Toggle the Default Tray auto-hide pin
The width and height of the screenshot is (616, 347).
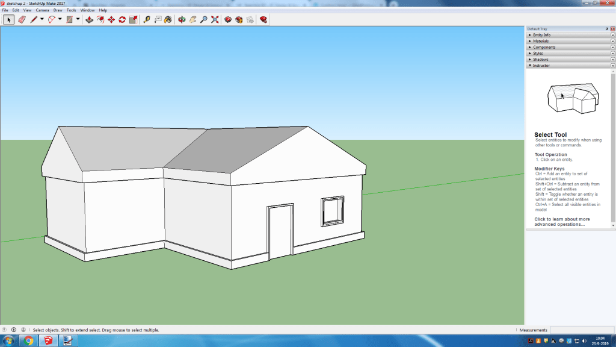[606, 29]
